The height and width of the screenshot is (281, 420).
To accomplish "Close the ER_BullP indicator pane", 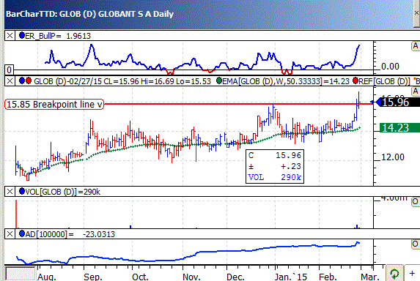I will [x=10, y=36].
